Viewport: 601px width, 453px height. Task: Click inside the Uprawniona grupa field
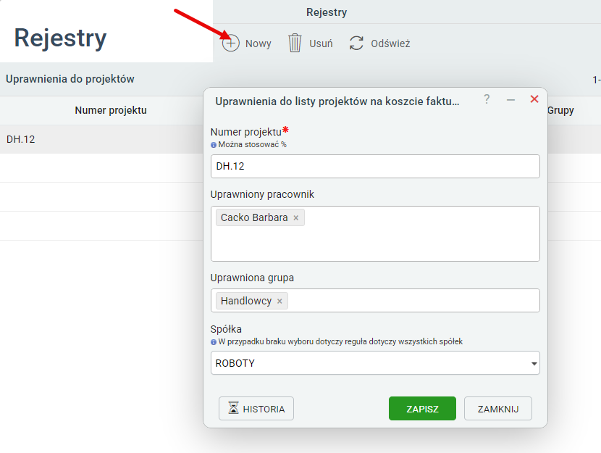click(375, 300)
